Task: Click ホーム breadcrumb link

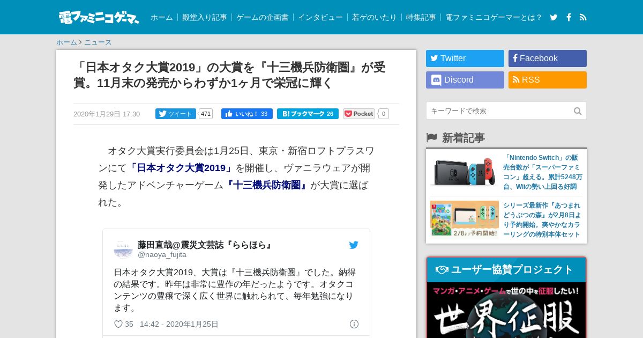Action: [x=66, y=42]
